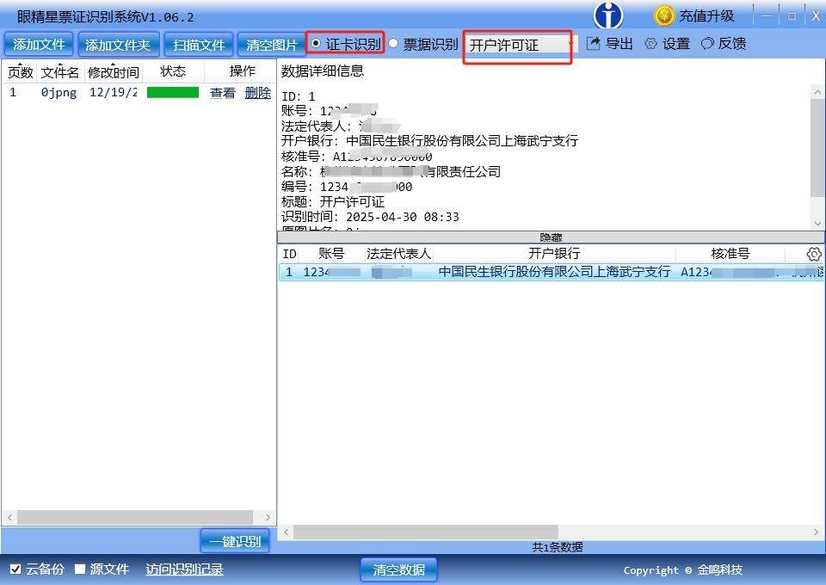Click 一键识别 button
The height and width of the screenshot is (585, 826).
pyautogui.click(x=235, y=541)
